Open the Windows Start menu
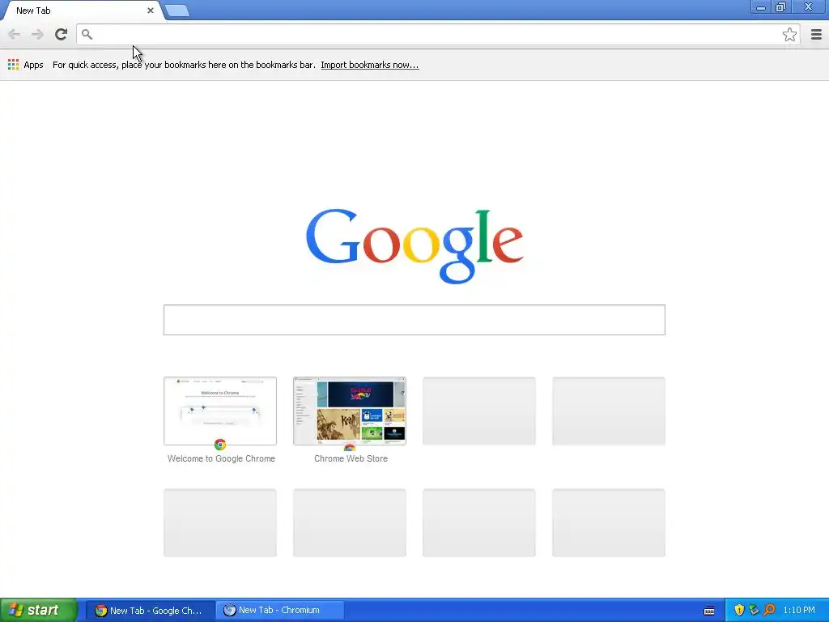Image resolution: width=829 pixels, height=622 pixels. pos(39,610)
